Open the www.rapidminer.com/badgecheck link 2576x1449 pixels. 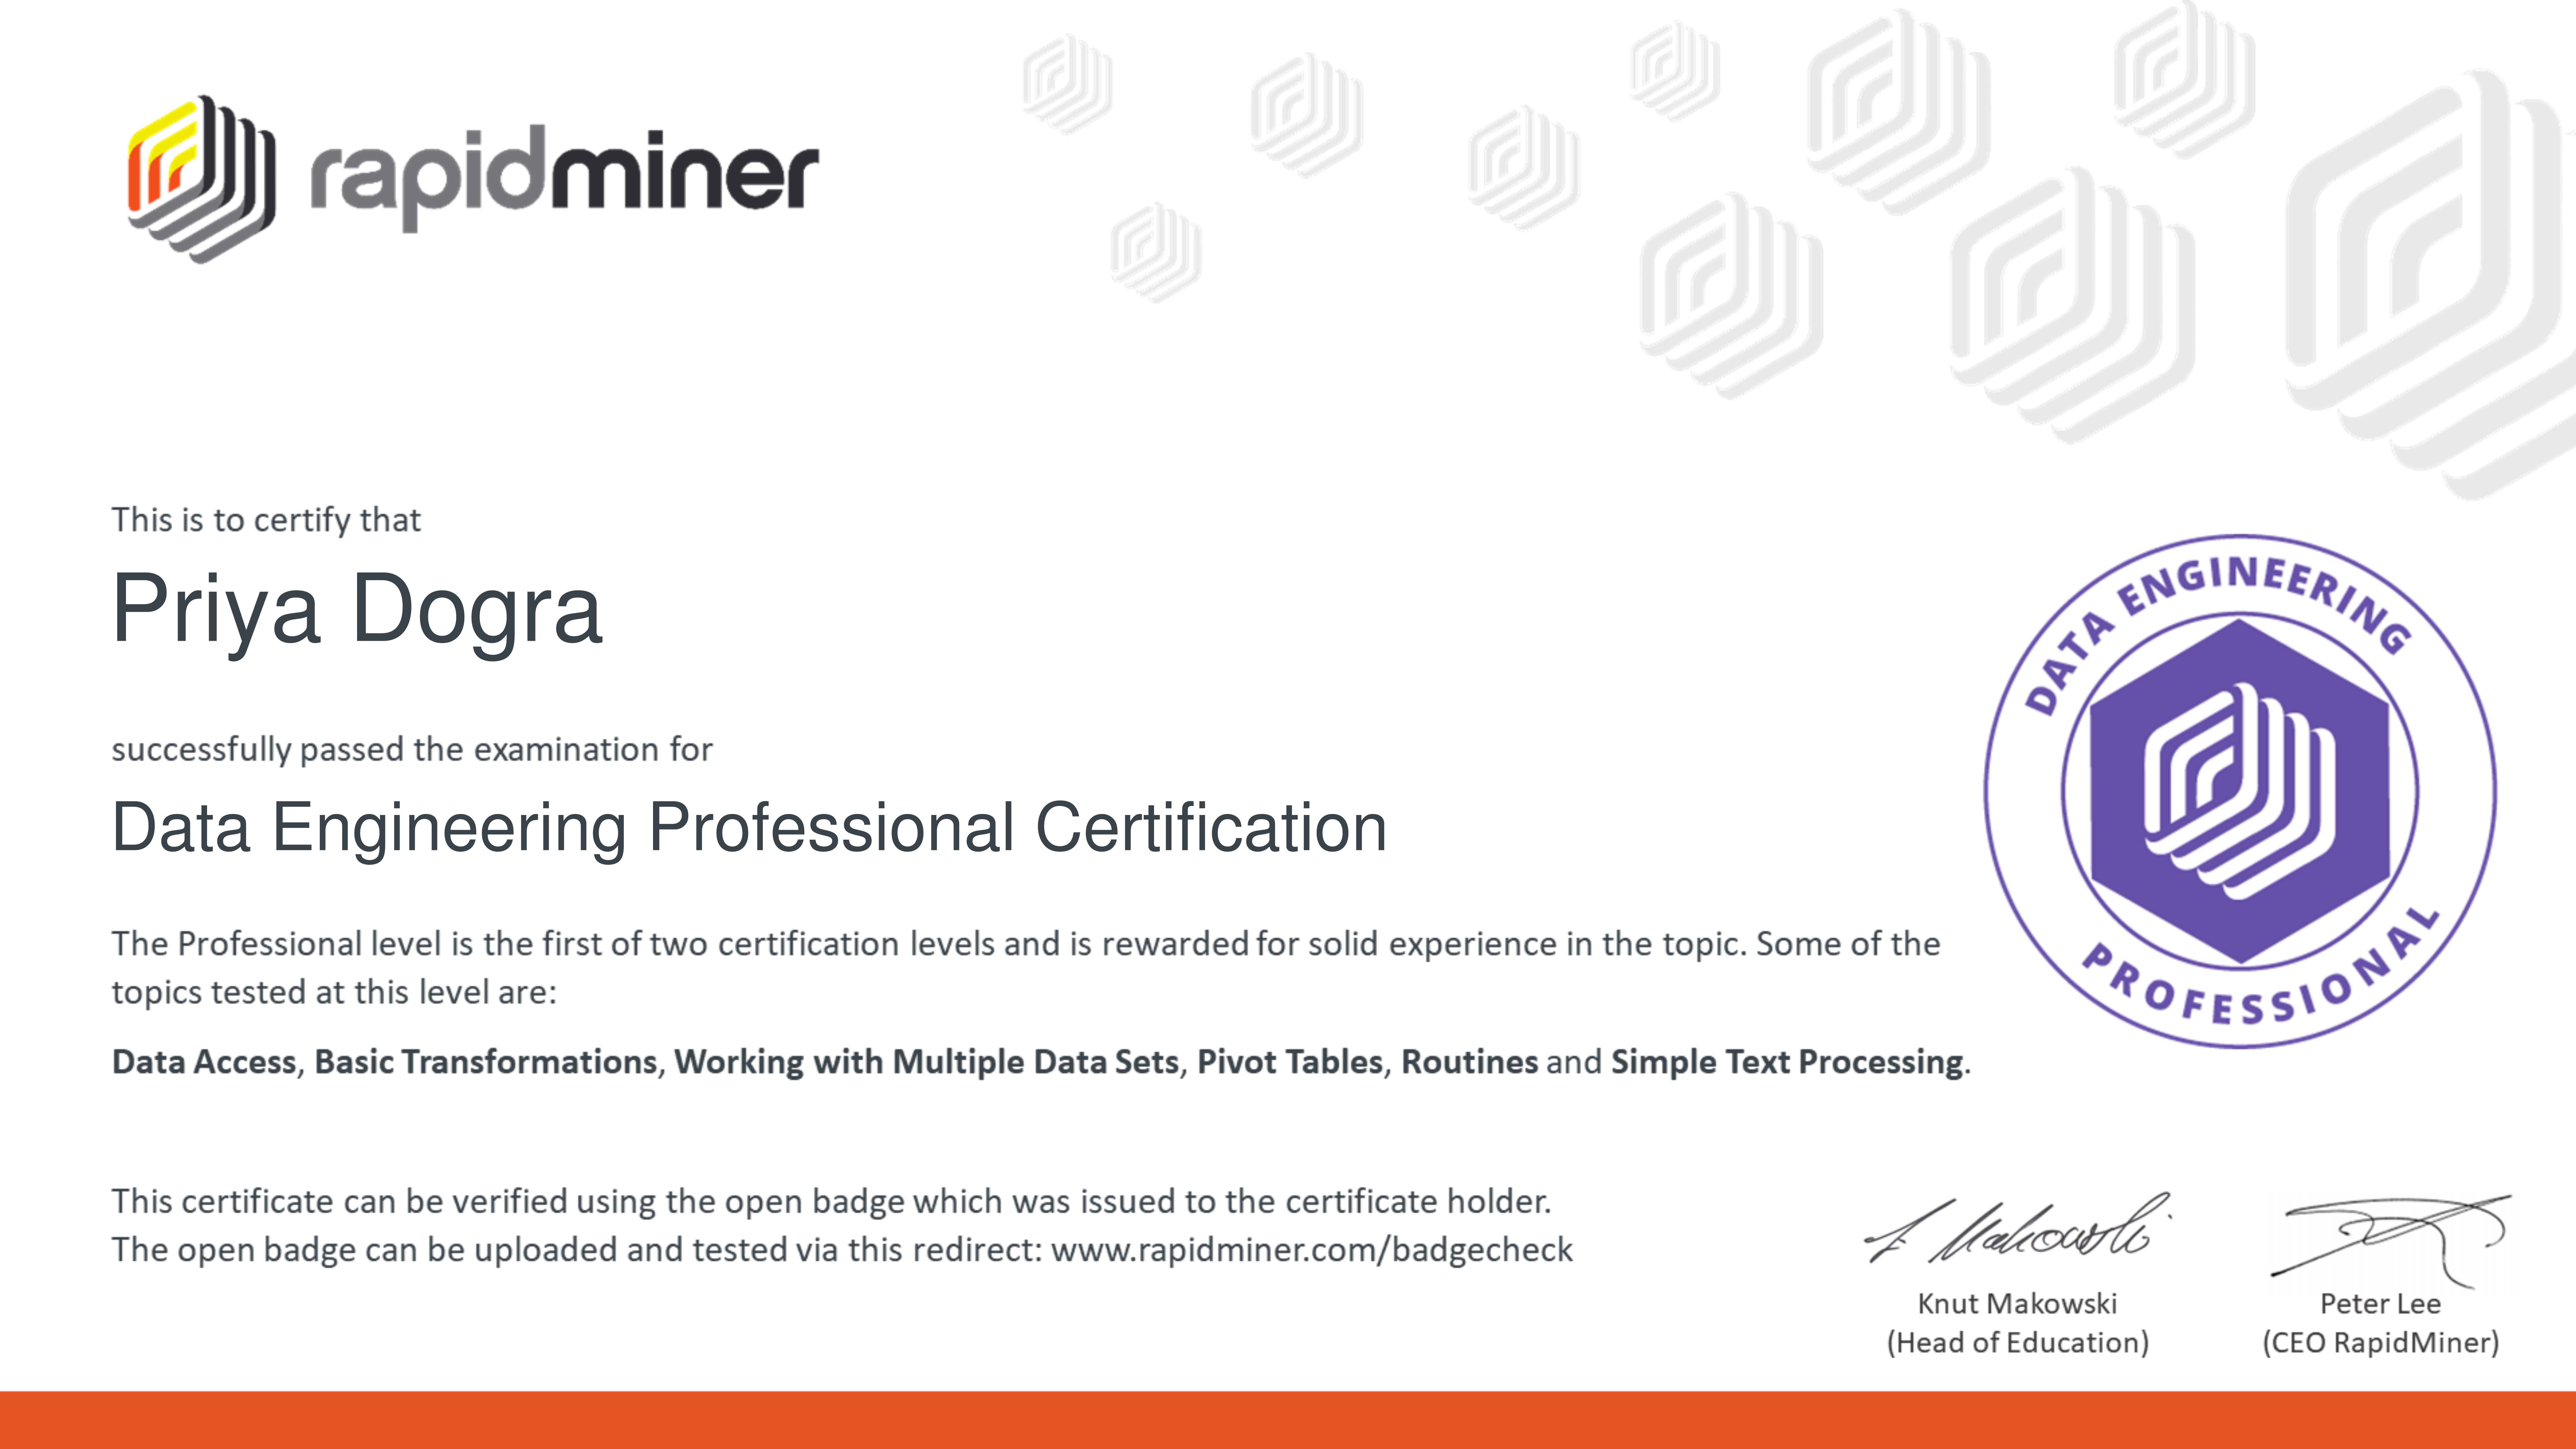(1312, 1250)
